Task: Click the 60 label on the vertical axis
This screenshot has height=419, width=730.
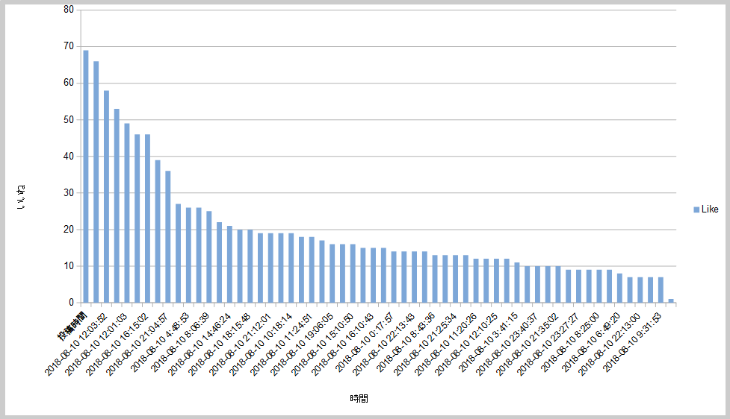Action: (x=69, y=83)
